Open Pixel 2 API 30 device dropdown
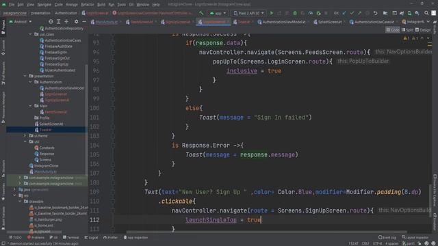The width and height of the screenshot is (438, 246). 248,13
